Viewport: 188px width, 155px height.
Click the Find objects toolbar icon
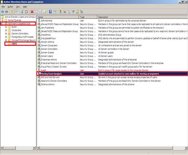pyautogui.click(x=77, y=12)
